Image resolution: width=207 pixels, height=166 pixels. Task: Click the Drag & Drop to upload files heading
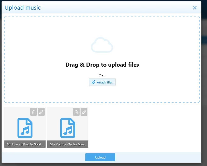(102, 65)
